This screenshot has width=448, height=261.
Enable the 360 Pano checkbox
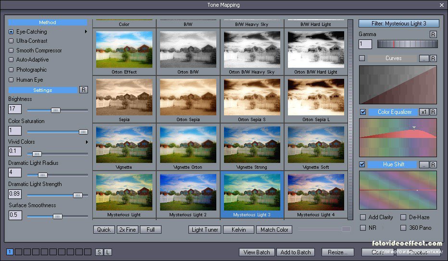[403, 228]
